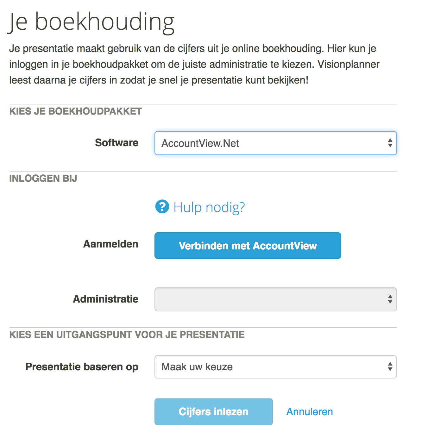Click the INLOGGEN BIJ section heading
The width and height of the screenshot is (421, 438).
[x=43, y=178]
